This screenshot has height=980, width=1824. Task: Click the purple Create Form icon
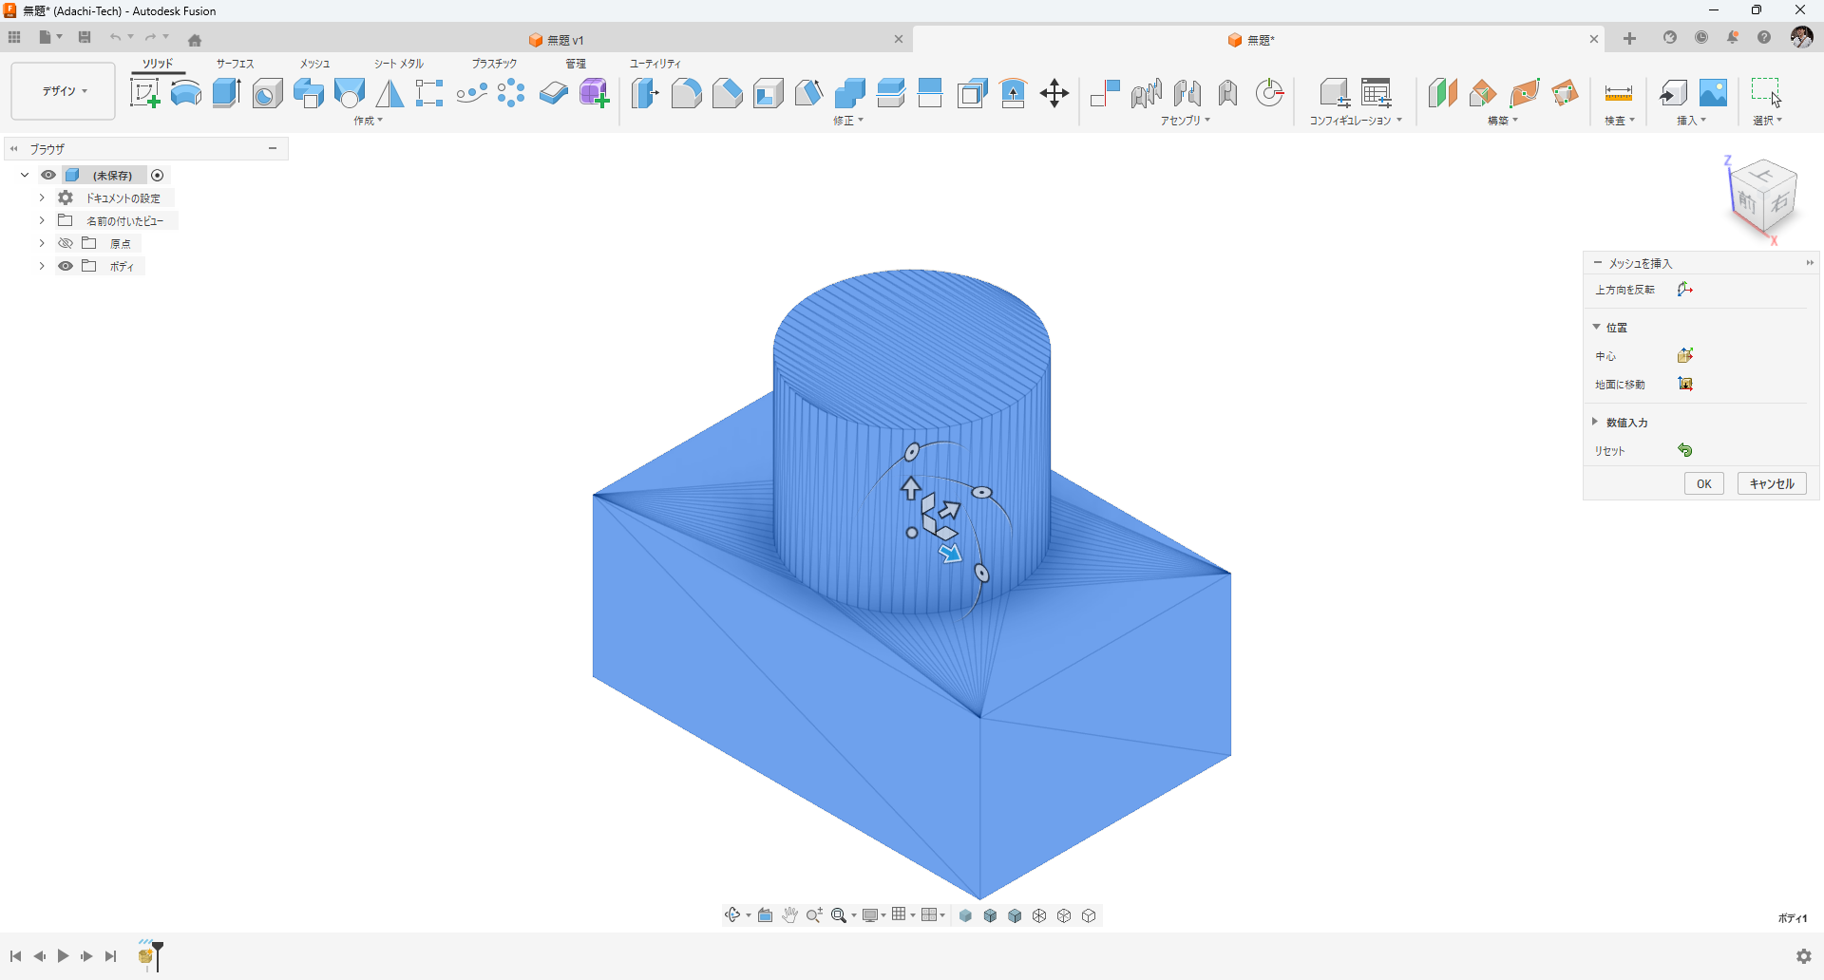595,93
